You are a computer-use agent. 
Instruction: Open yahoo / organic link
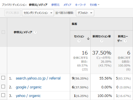(28, 96)
